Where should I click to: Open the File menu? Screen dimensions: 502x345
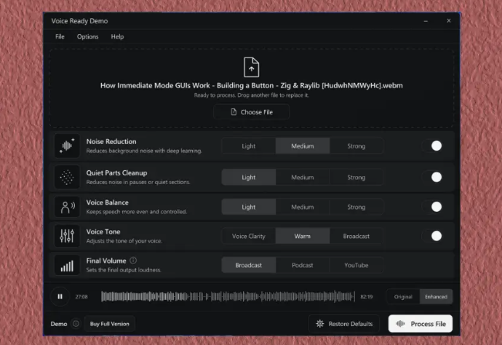pos(60,36)
